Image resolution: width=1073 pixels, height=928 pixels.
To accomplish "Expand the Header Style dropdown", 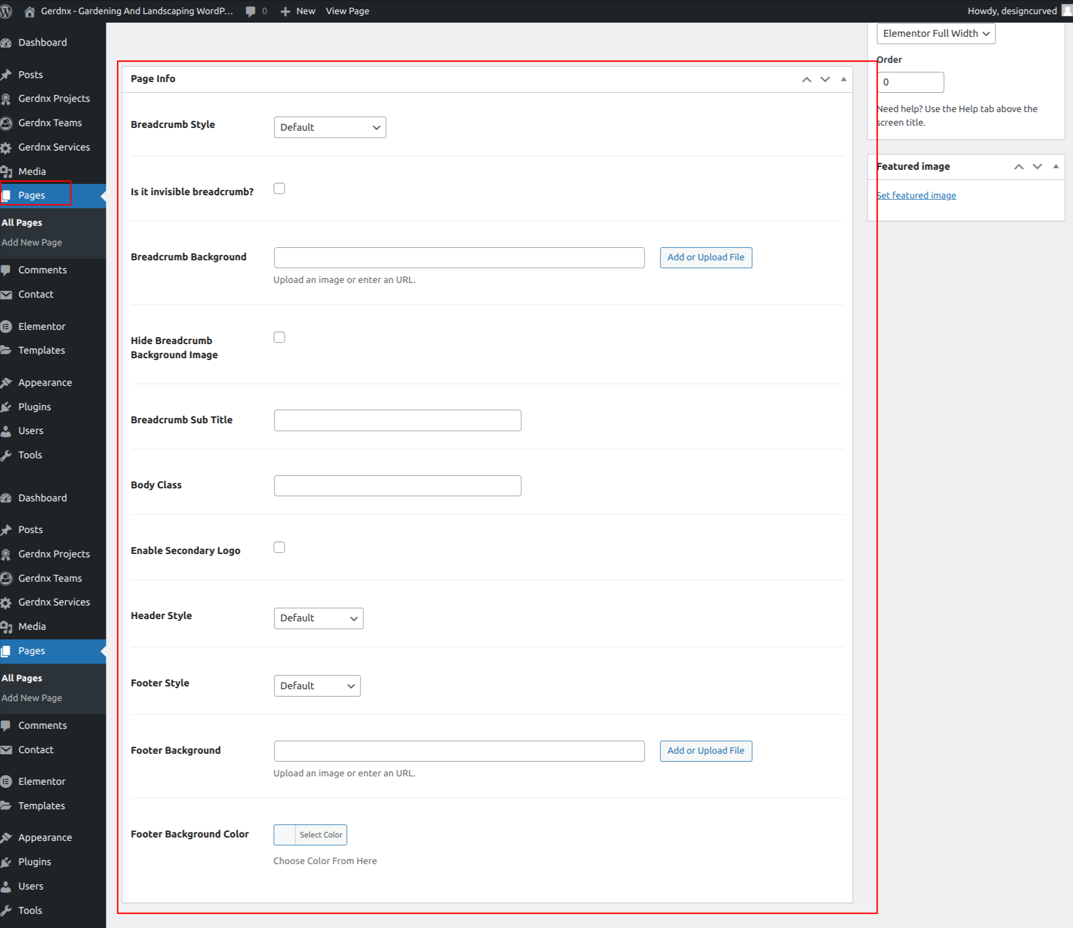I will tap(319, 618).
